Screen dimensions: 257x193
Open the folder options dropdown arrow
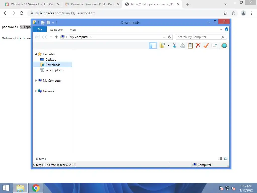click(168, 45)
